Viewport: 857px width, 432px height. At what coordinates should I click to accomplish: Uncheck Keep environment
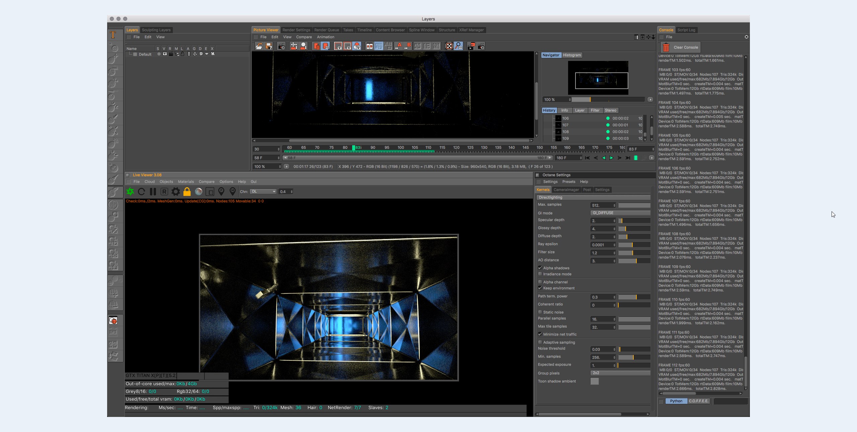[540, 288]
